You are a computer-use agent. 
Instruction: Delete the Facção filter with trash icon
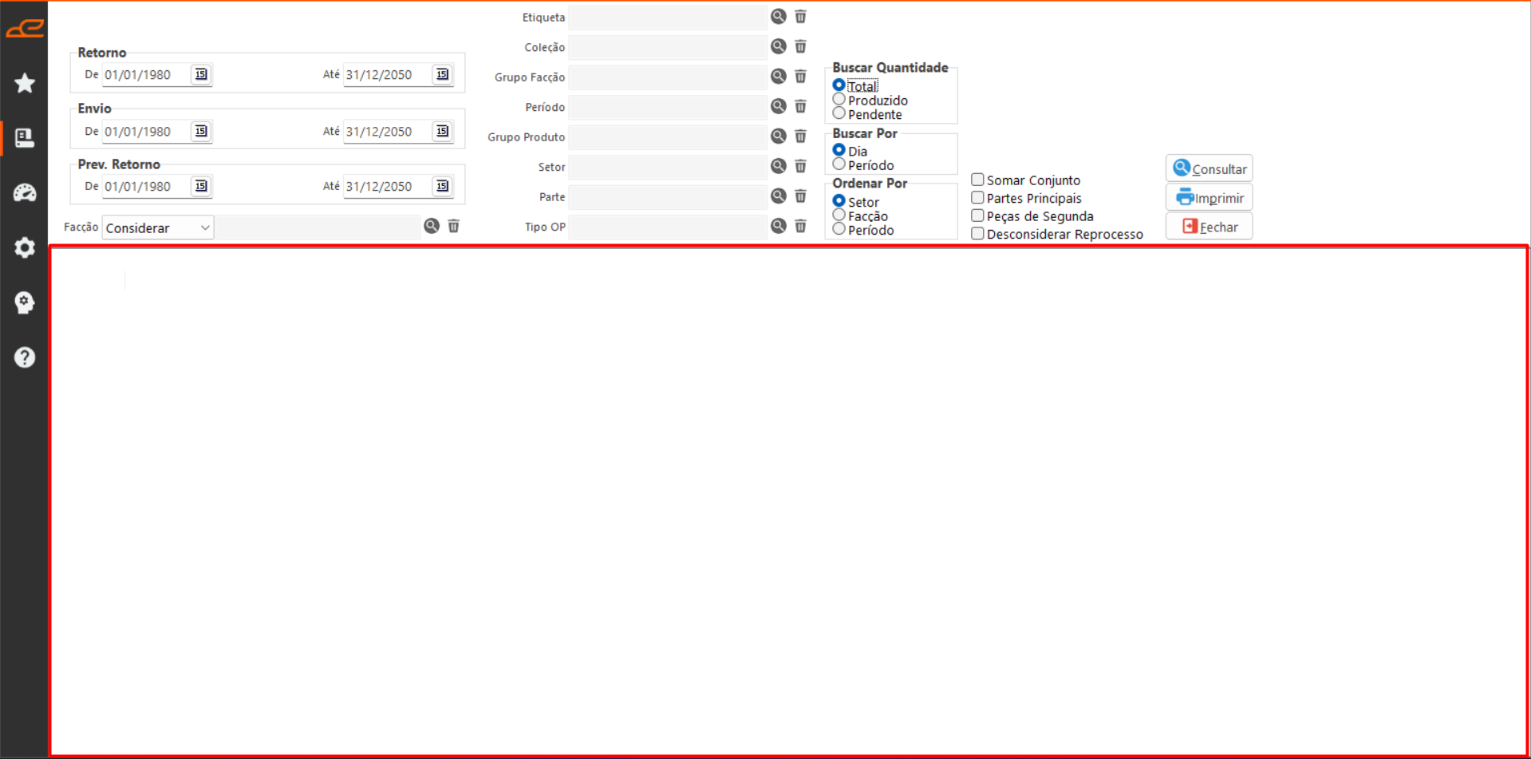click(453, 227)
